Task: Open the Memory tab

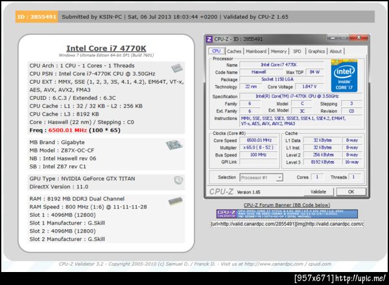Action: pos(279,51)
